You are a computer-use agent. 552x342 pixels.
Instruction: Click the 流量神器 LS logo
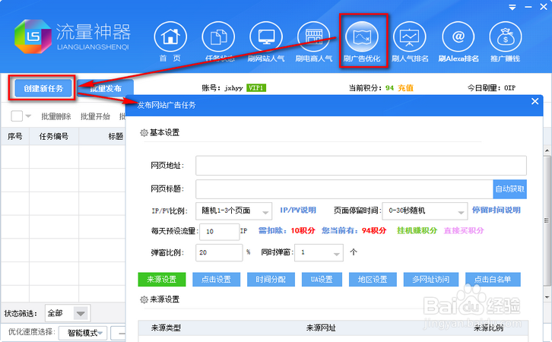33,36
